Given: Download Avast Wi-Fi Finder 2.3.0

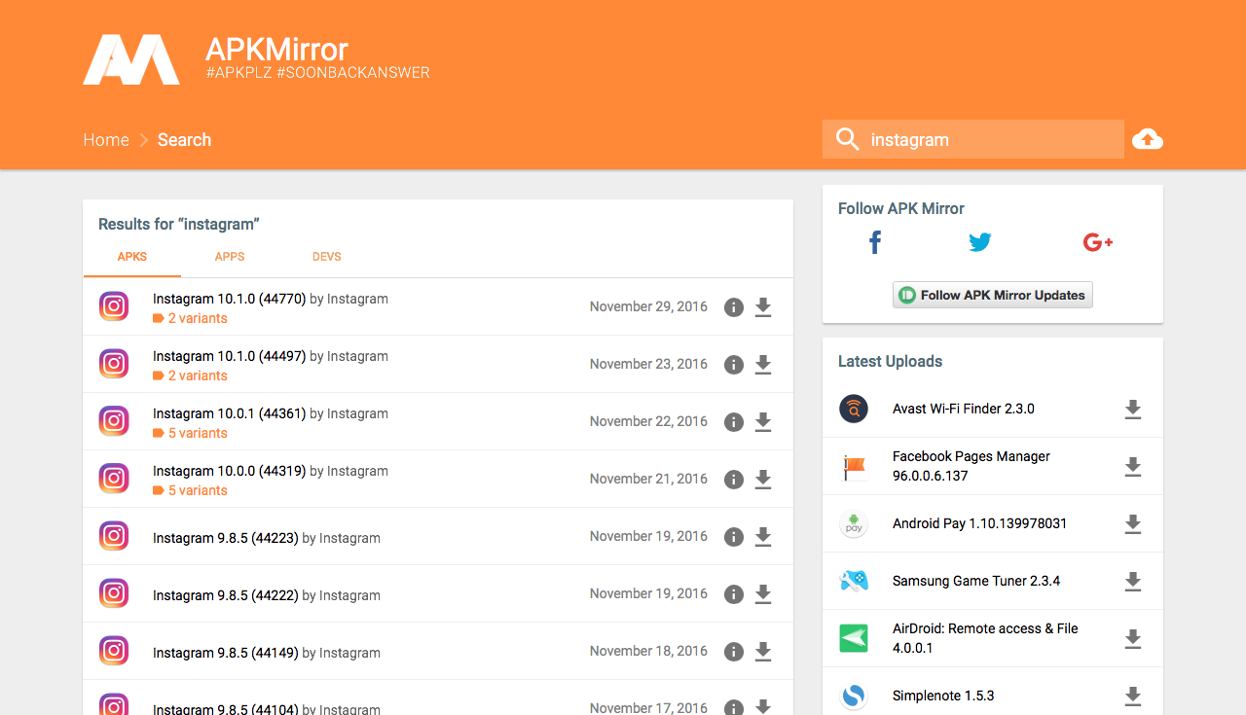Looking at the screenshot, I should tap(1132, 410).
